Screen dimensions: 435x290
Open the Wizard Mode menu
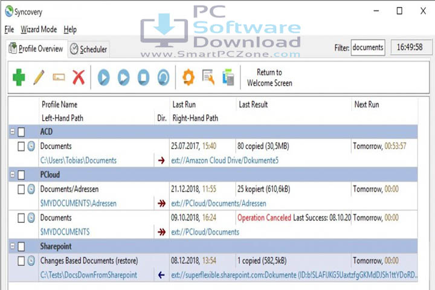(x=39, y=29)
